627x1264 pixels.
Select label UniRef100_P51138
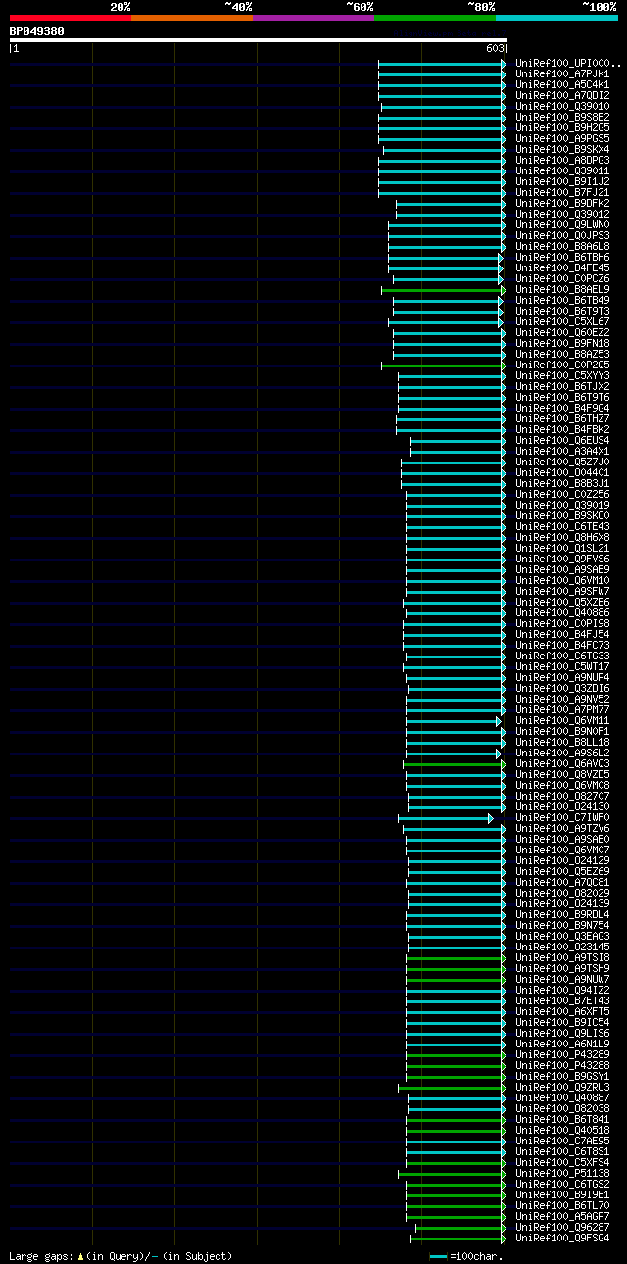562,1173
